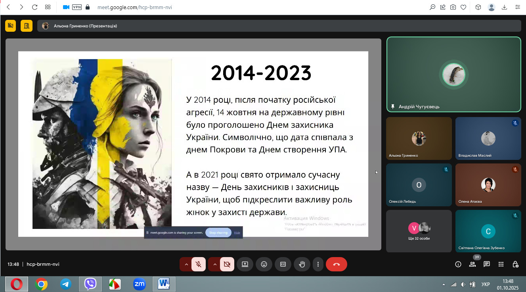Show the participants list

(x=472, y=264)
